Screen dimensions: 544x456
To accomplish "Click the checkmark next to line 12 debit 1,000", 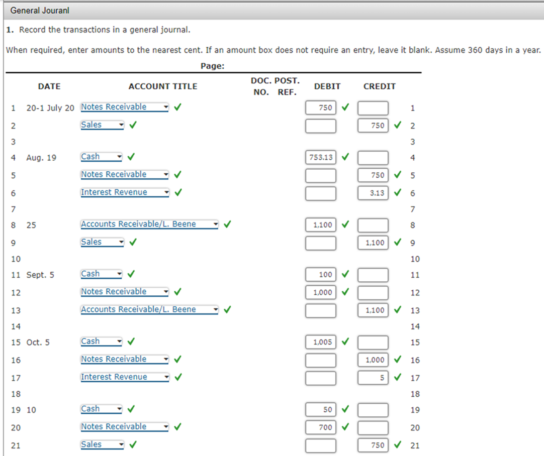I will click(346, 292).
